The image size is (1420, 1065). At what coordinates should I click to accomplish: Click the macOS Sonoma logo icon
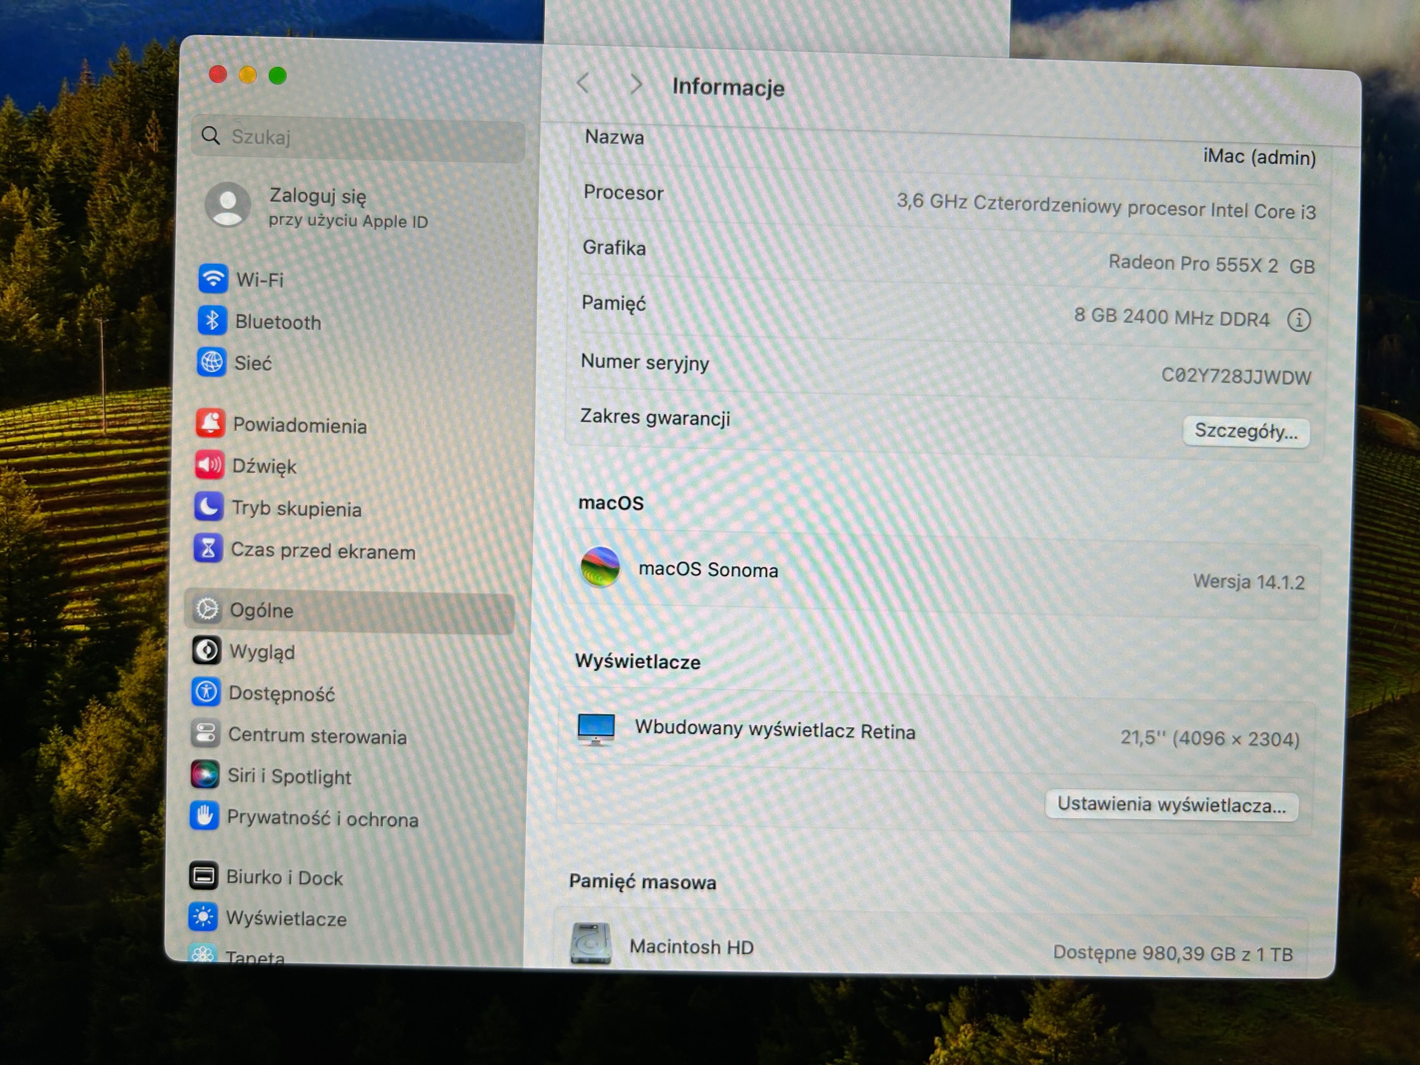click(x=599, y=567)
